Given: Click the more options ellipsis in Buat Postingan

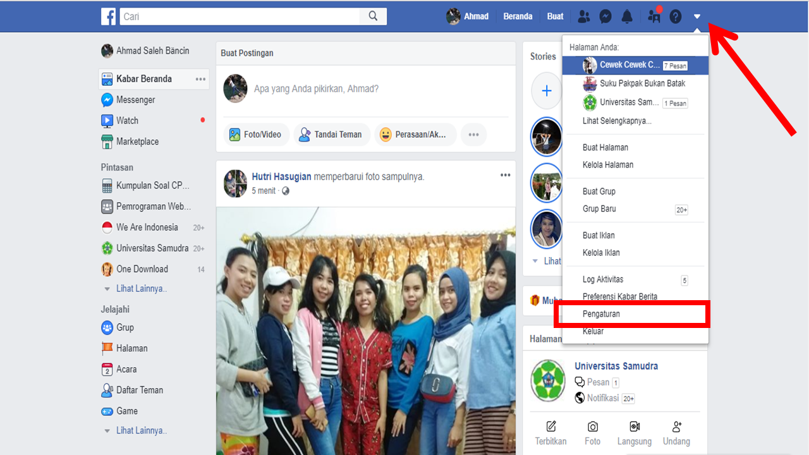Looking at the screenshot, I should [x=473, y=135].
